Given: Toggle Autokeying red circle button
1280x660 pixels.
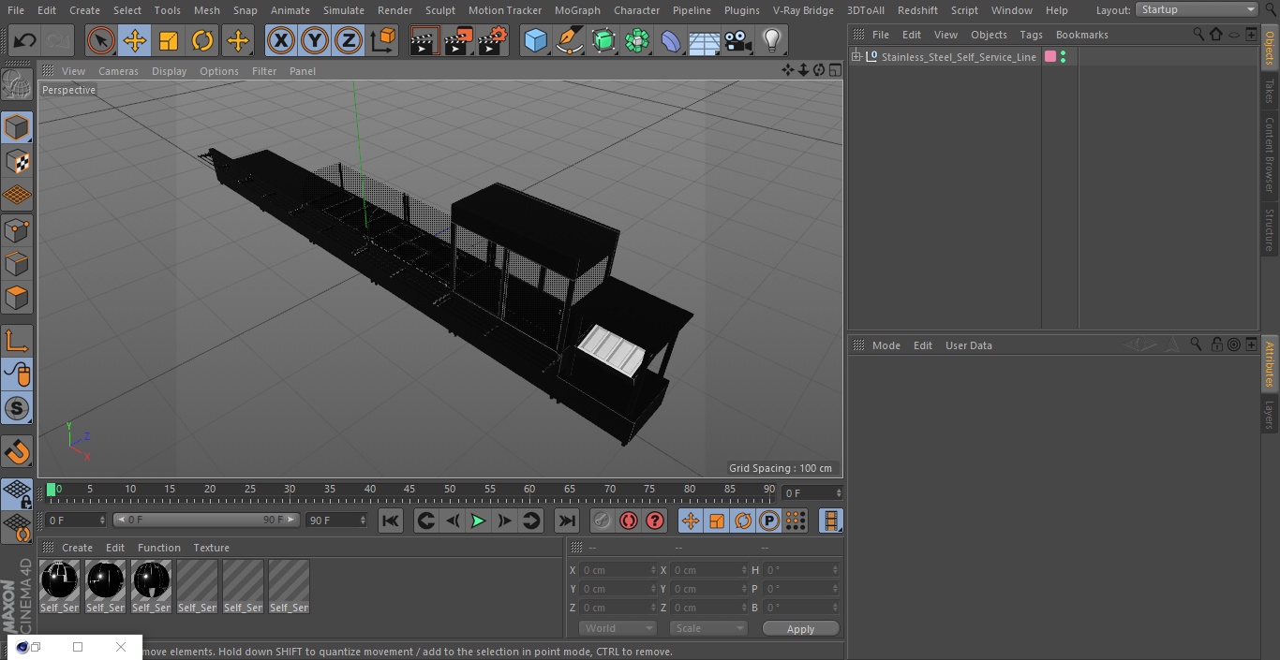Looking at the screenshot, I should tap(629, 521).
